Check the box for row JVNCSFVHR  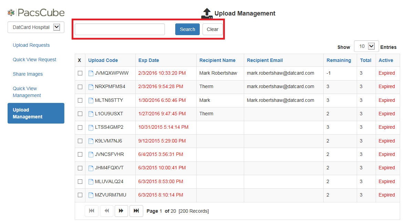pyautogui.click(x=80, y=154)
